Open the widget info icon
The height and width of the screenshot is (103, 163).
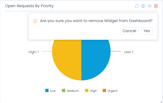click(x=143, y=6)
